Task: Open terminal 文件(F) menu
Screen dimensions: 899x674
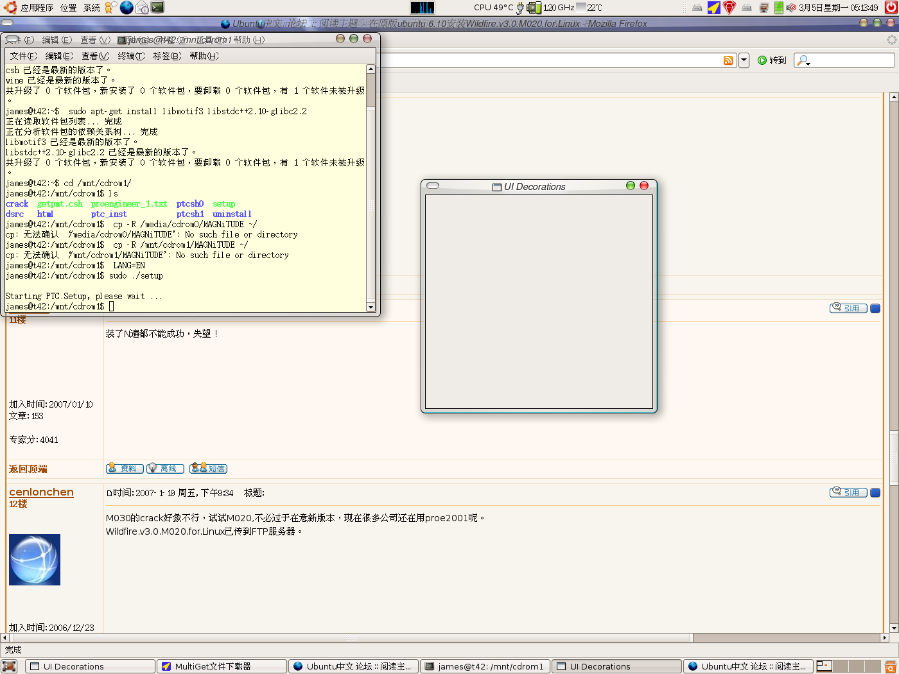Action: click(x=23, y=56)
